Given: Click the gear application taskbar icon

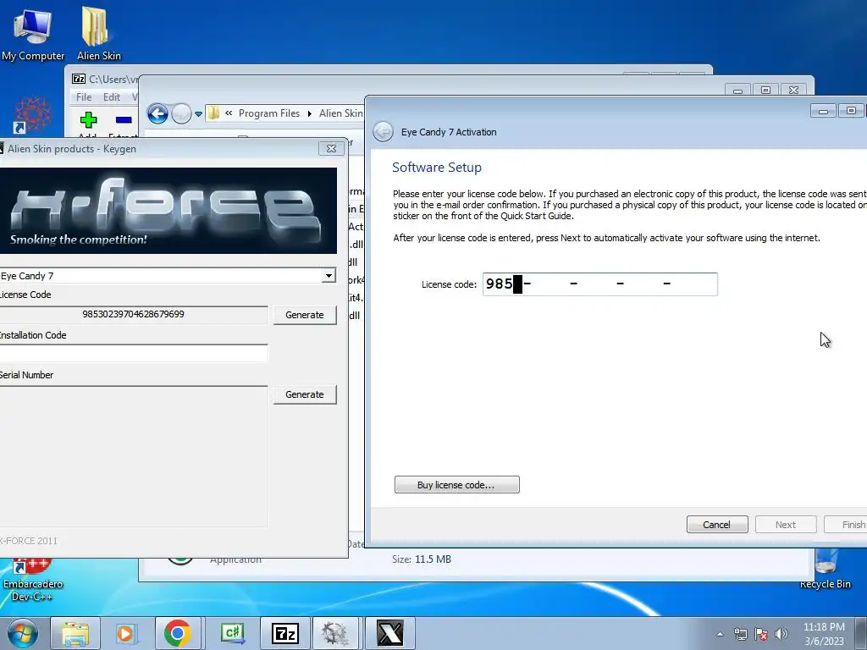Looking at the screenshot, I should tap(335, 633).
